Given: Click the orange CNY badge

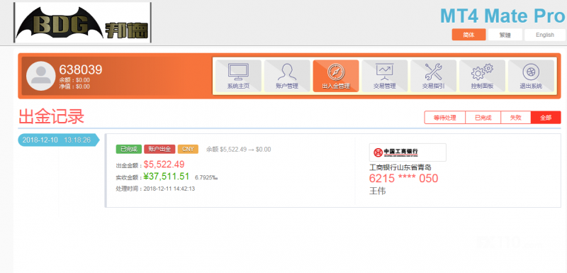Looking at the screenshot, I should 188,149.
